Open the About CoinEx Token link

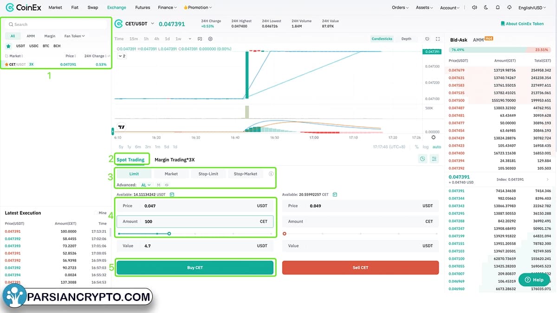(x=522, y=24)
